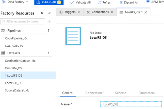Screen dimensions: 164x109
Task: Open DimDate_DS dataset
Action: pos(13,68)
